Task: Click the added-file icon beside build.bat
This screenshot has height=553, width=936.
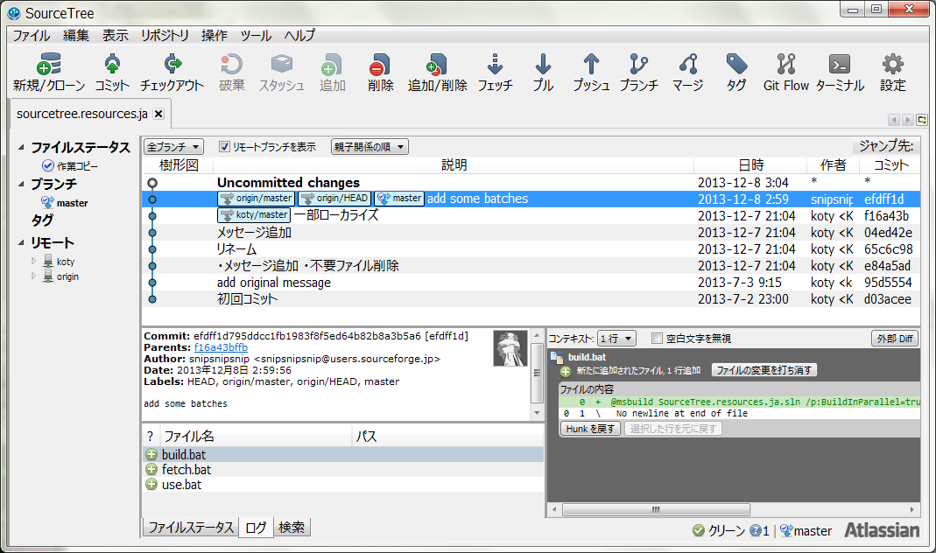Action: [x=151, y=455]
